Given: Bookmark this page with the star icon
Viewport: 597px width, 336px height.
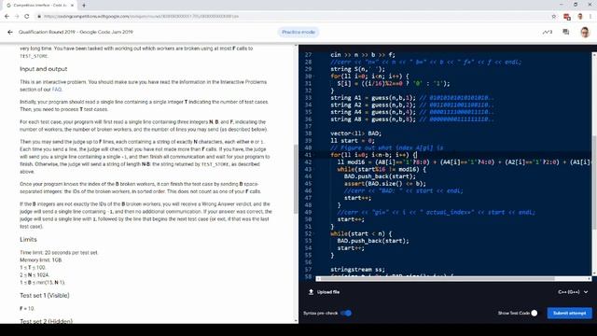Looking at the screenshot, I should tap(554, 17).
